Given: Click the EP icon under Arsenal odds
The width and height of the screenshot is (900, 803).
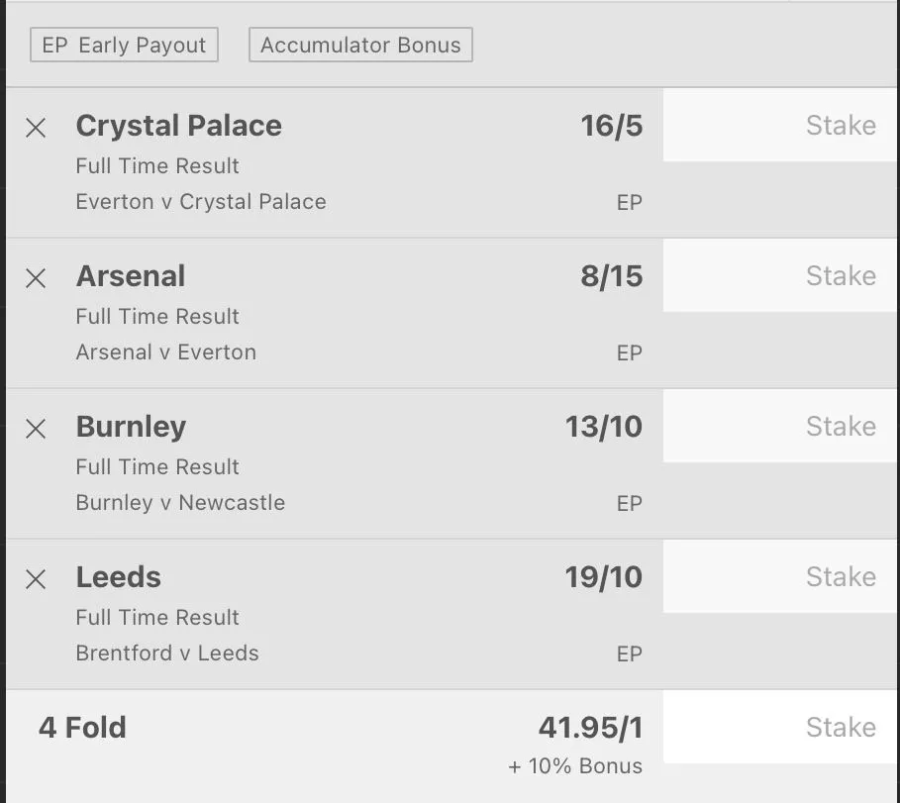Looking at the screenshot, I should click(630, 353).
